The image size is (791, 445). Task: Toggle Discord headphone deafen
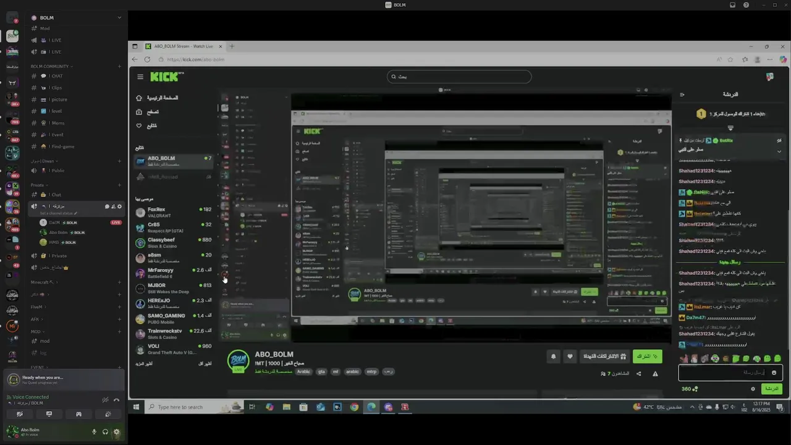point(105,432)
